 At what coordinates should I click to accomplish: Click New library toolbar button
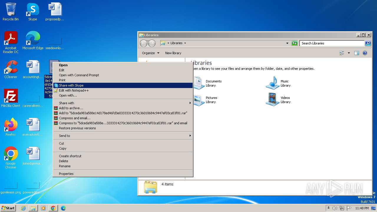(x=173, y=53)
